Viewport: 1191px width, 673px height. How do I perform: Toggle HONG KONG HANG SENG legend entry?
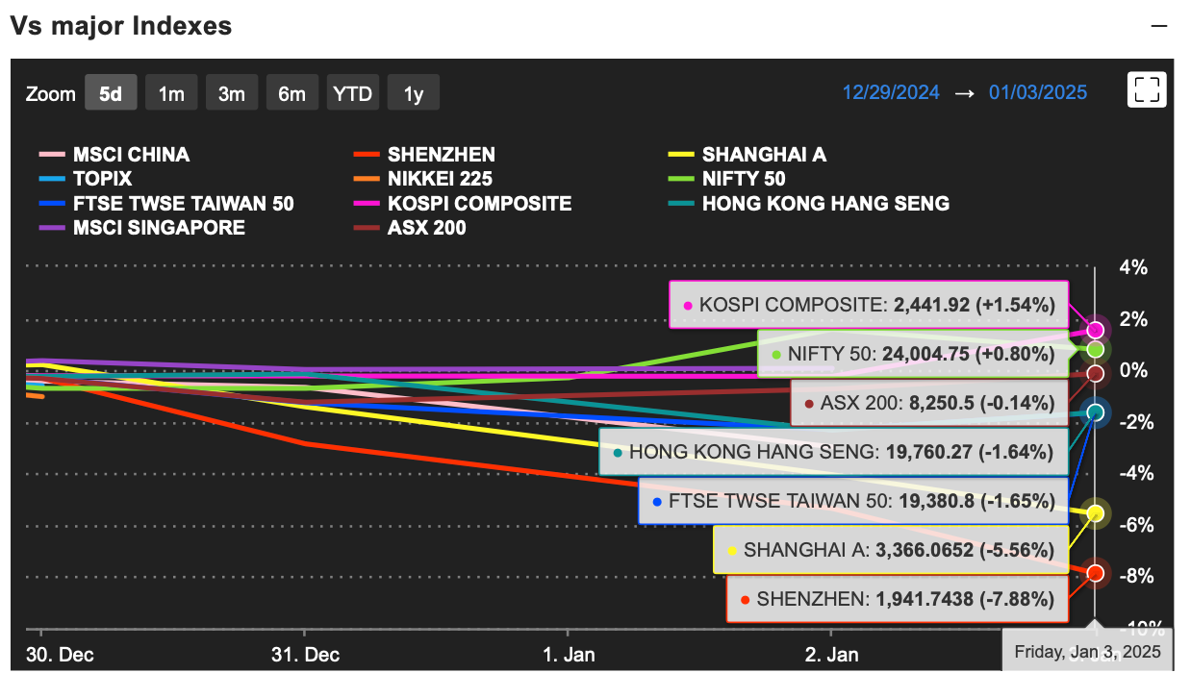click(x=809, y=204)
